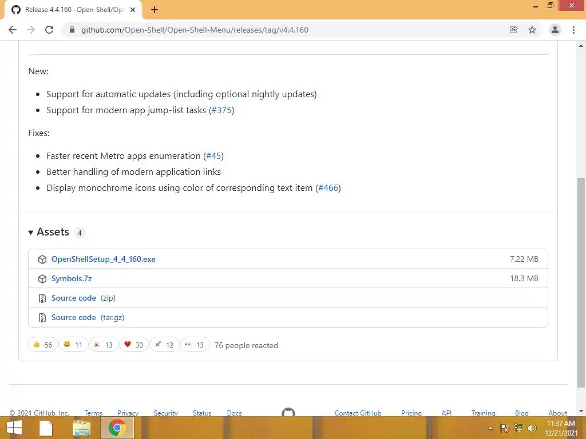Viewport: 586px width, 439px height.
Task: Click the file icon beside Source code (tar.gz)
Action: [42, 317]
